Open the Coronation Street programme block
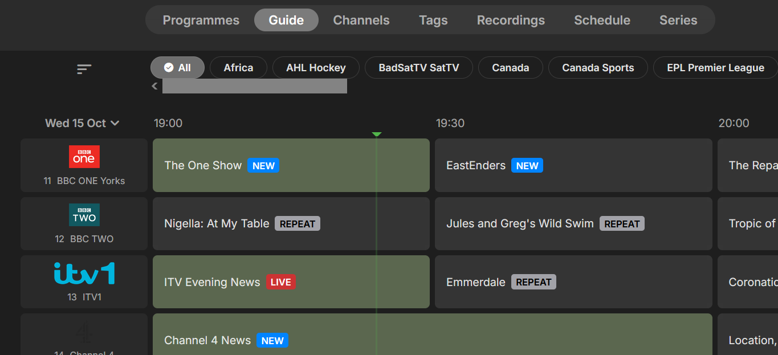The width and height of the screenshot is (778, 355). [x=748, y=281]
